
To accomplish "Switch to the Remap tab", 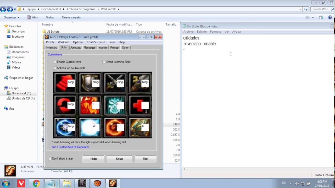I will [x=114, y=48].
